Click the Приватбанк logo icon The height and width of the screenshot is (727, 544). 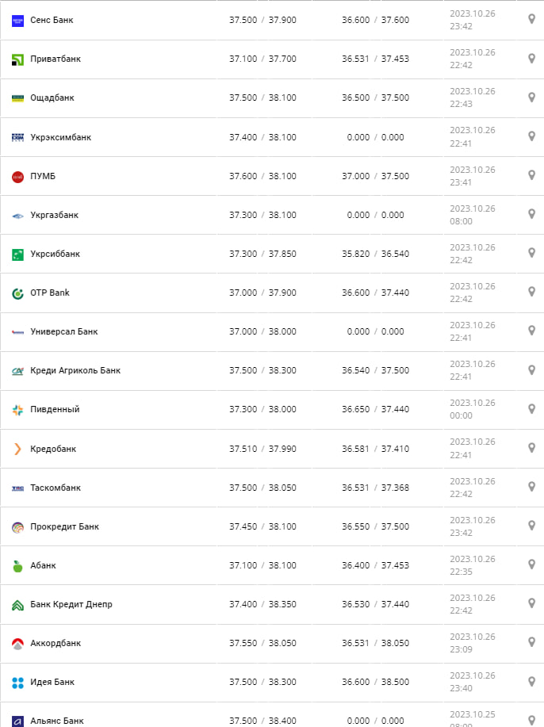coord(17,59)
